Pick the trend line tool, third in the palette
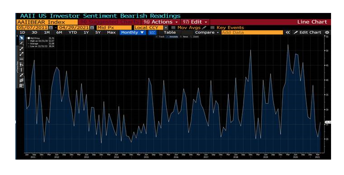 pos(21,49)
